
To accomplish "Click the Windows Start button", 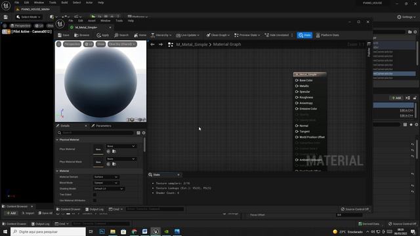I will tap(5, 231).
